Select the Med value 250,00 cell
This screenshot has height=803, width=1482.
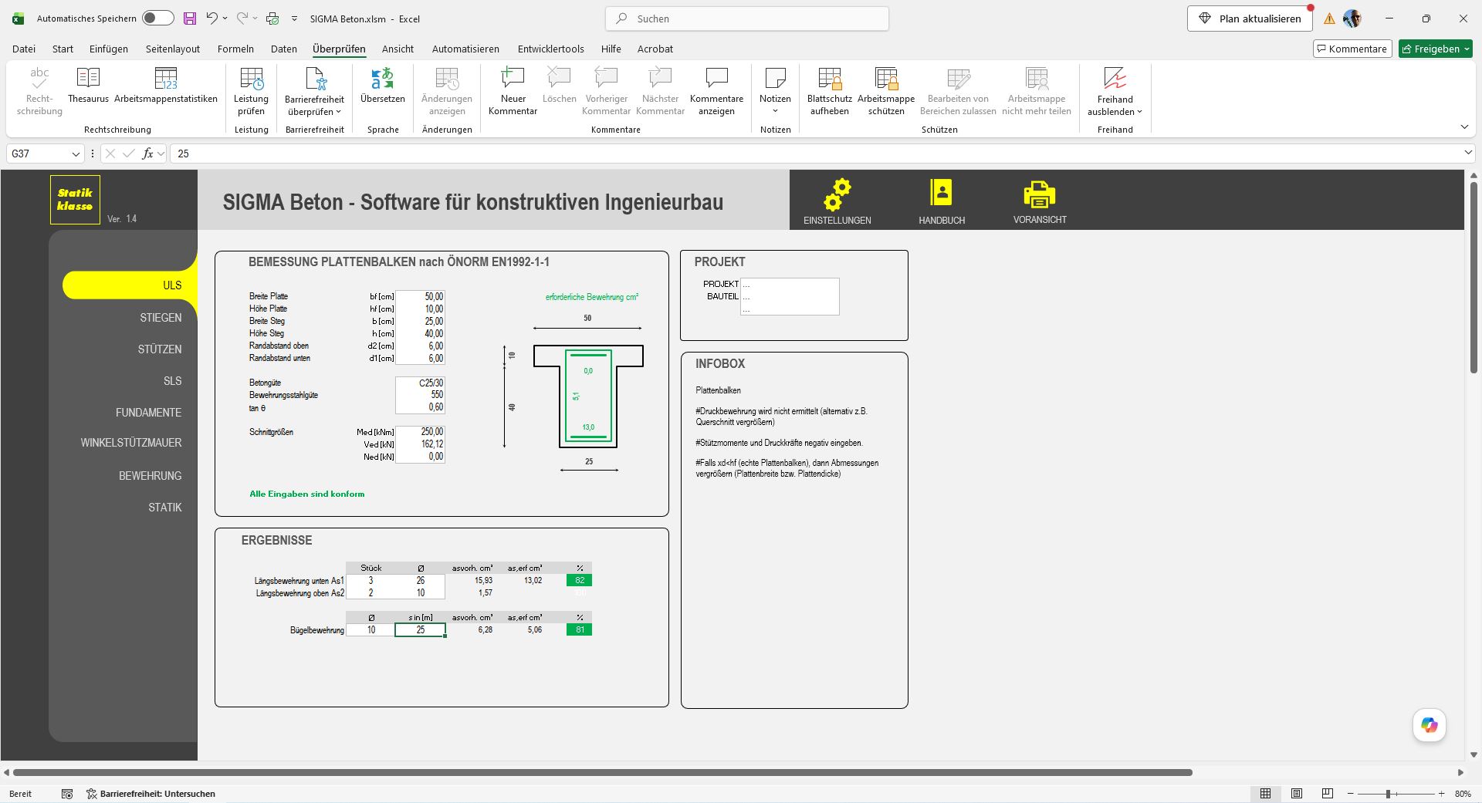point(420,432)
